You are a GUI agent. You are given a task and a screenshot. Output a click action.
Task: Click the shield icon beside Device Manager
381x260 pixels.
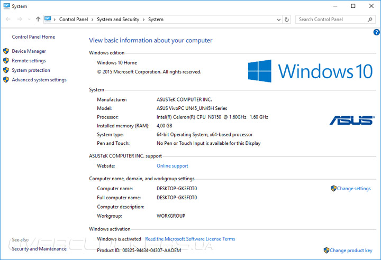click(6, 51)
